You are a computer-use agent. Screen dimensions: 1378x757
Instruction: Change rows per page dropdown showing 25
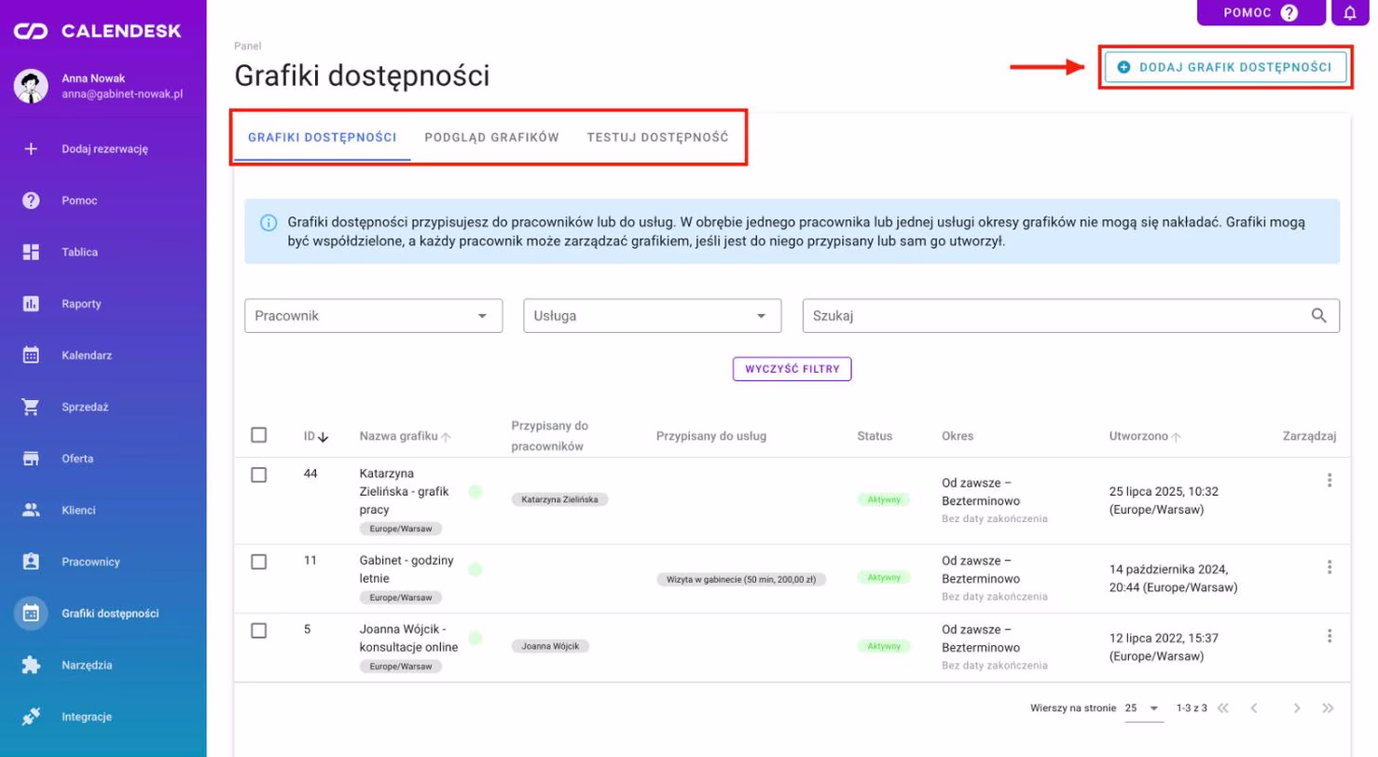tap(1144, 709)
